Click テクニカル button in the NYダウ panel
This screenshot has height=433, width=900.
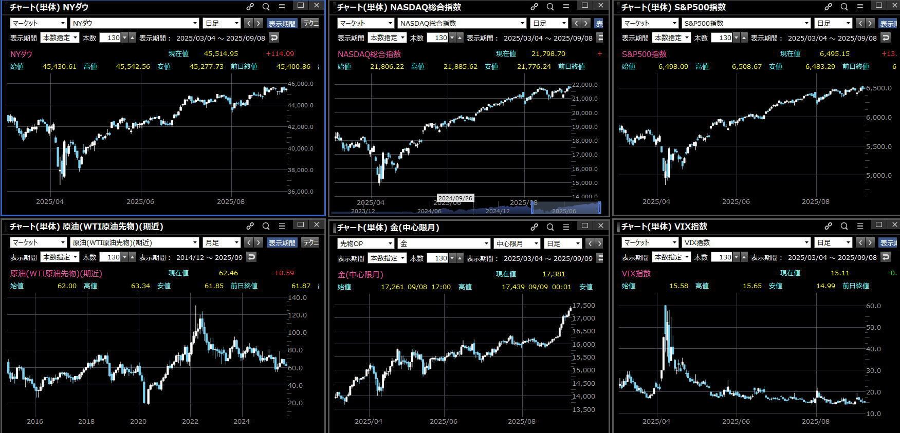[310, 23]
